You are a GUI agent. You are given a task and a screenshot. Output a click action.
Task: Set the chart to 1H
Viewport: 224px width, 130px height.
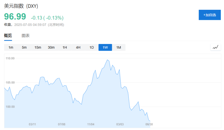(65, 47)
